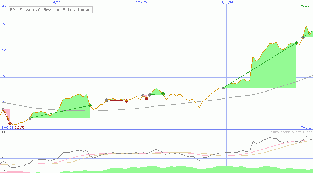Click gray entry marker starting first green trade region

coord(30,118)
